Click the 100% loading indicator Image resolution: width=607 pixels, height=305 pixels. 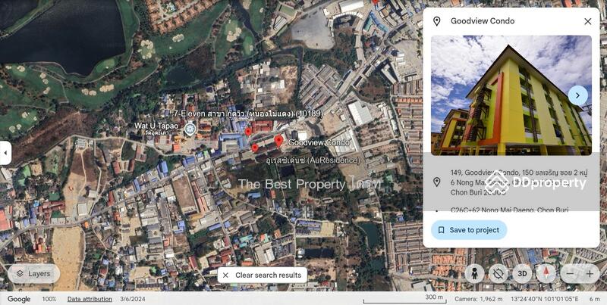pyautogui.click(x=49, y=299)
